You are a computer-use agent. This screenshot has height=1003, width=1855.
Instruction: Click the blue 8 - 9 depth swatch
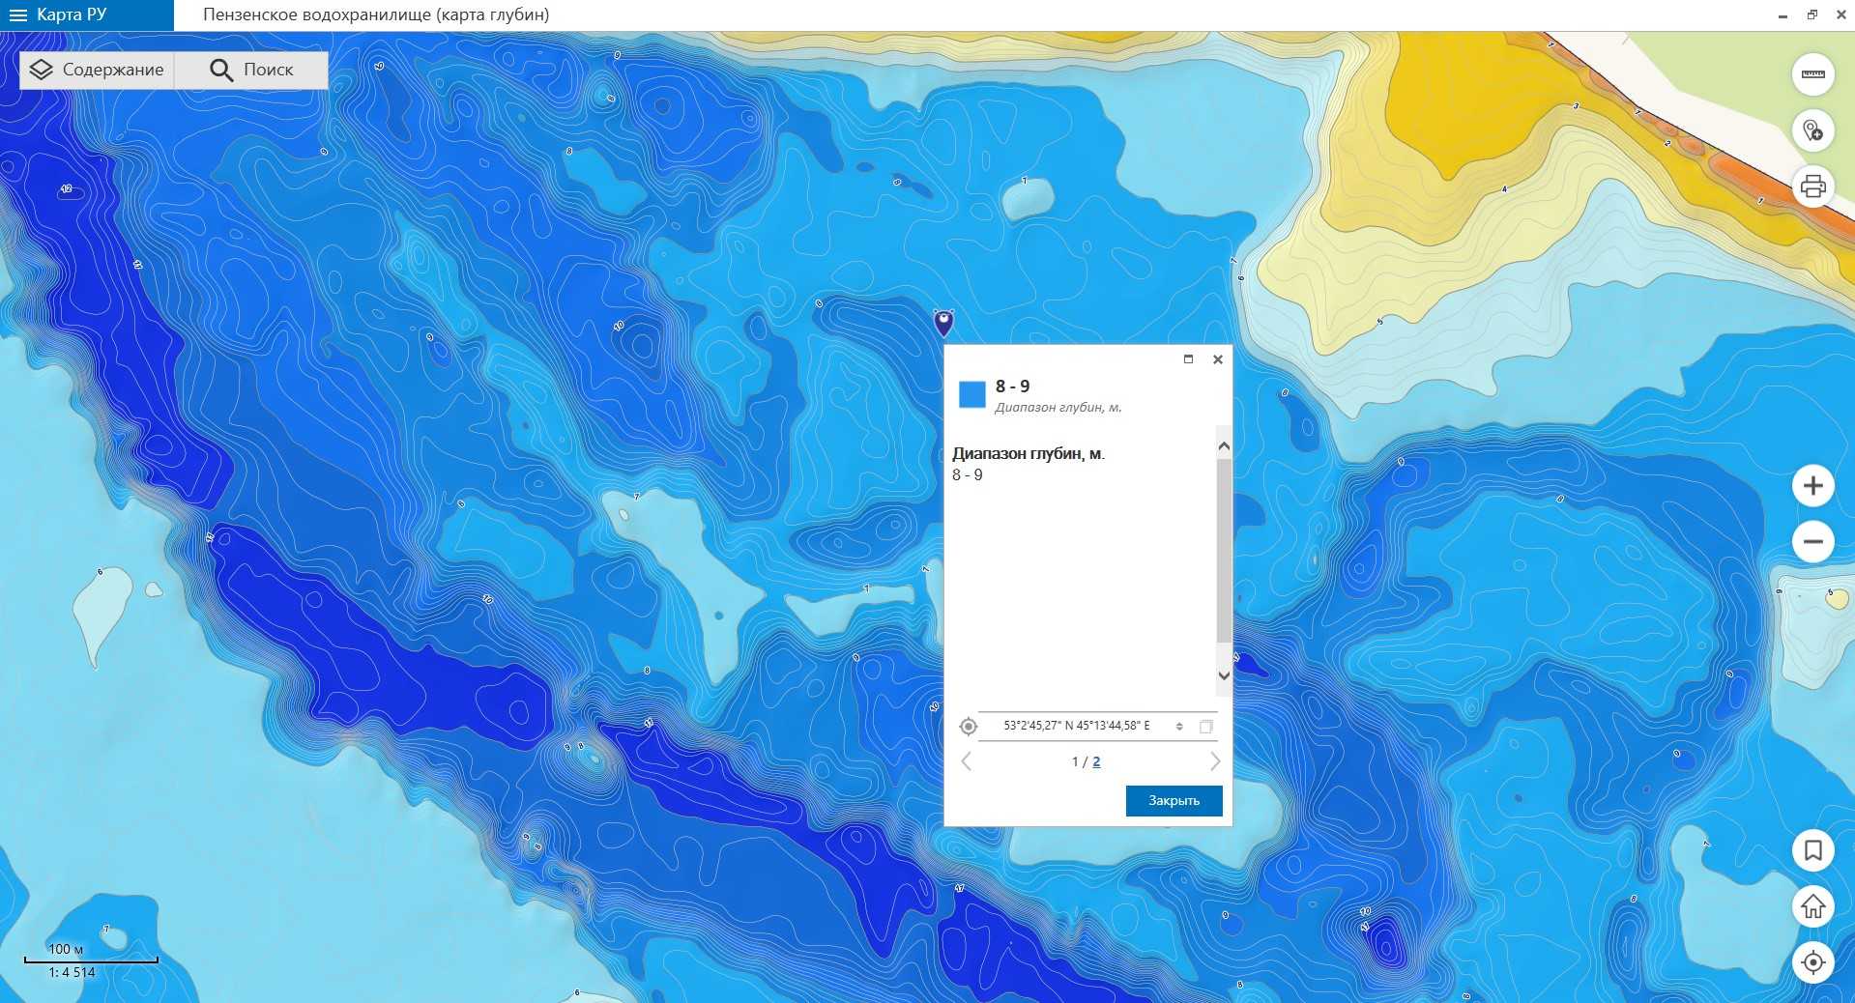pos(971,394)
